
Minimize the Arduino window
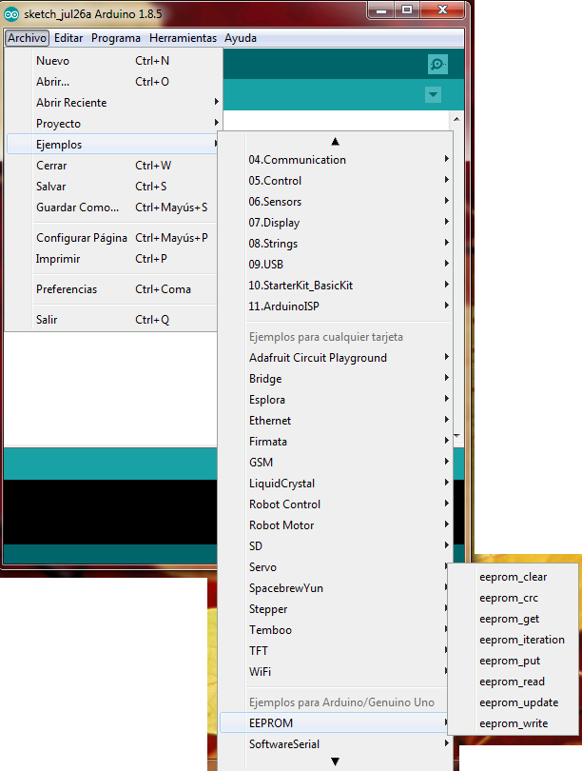pos(381,10)
